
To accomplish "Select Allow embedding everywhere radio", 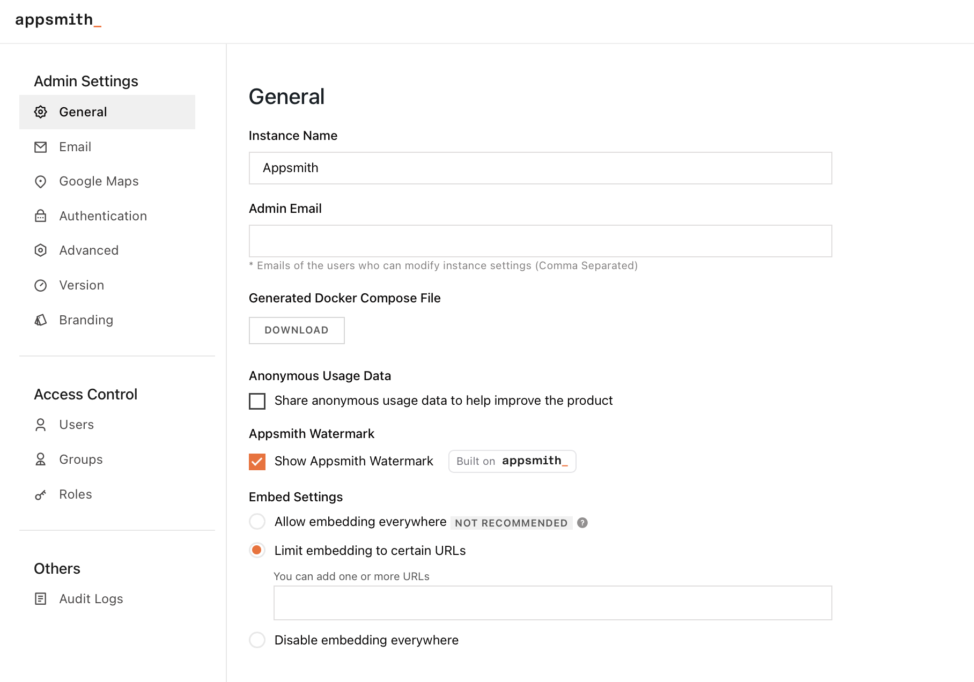I will click(x=257, y=522).
